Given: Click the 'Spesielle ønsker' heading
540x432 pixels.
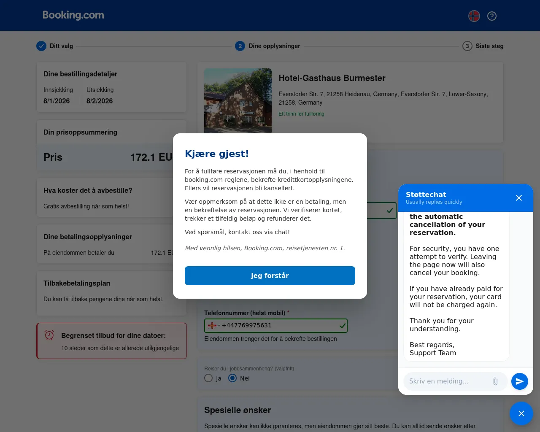Looking at the screenshot, I should point(238,410).
